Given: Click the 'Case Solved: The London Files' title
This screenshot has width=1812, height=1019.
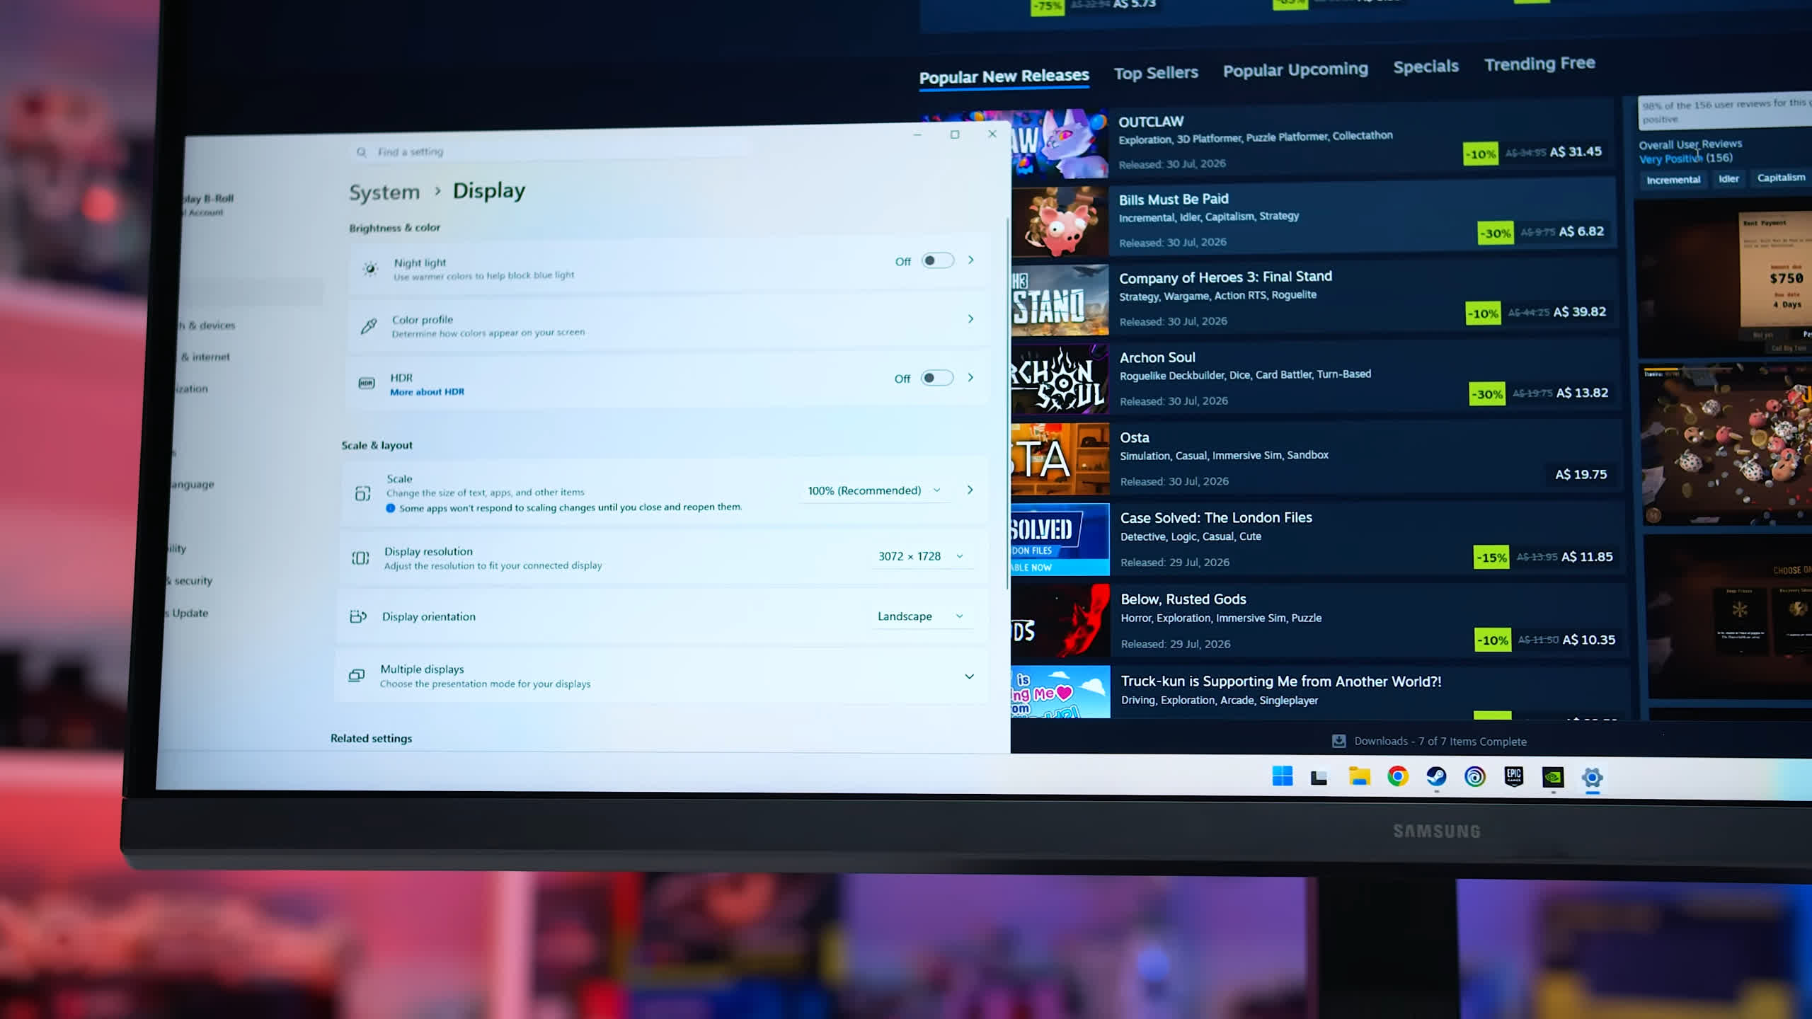Looking at the screenshot, I should [x=1216, y=517].
